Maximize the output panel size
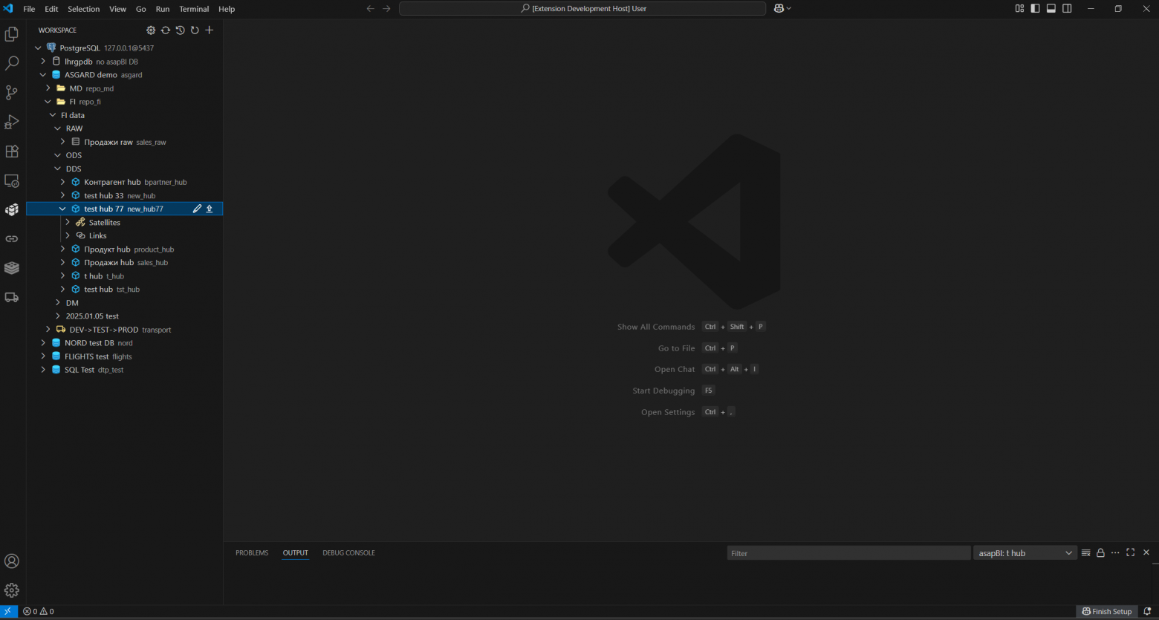 pos(1131,553)
